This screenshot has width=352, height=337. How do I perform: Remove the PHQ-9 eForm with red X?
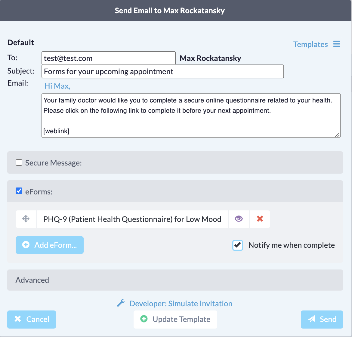[260, 219]
